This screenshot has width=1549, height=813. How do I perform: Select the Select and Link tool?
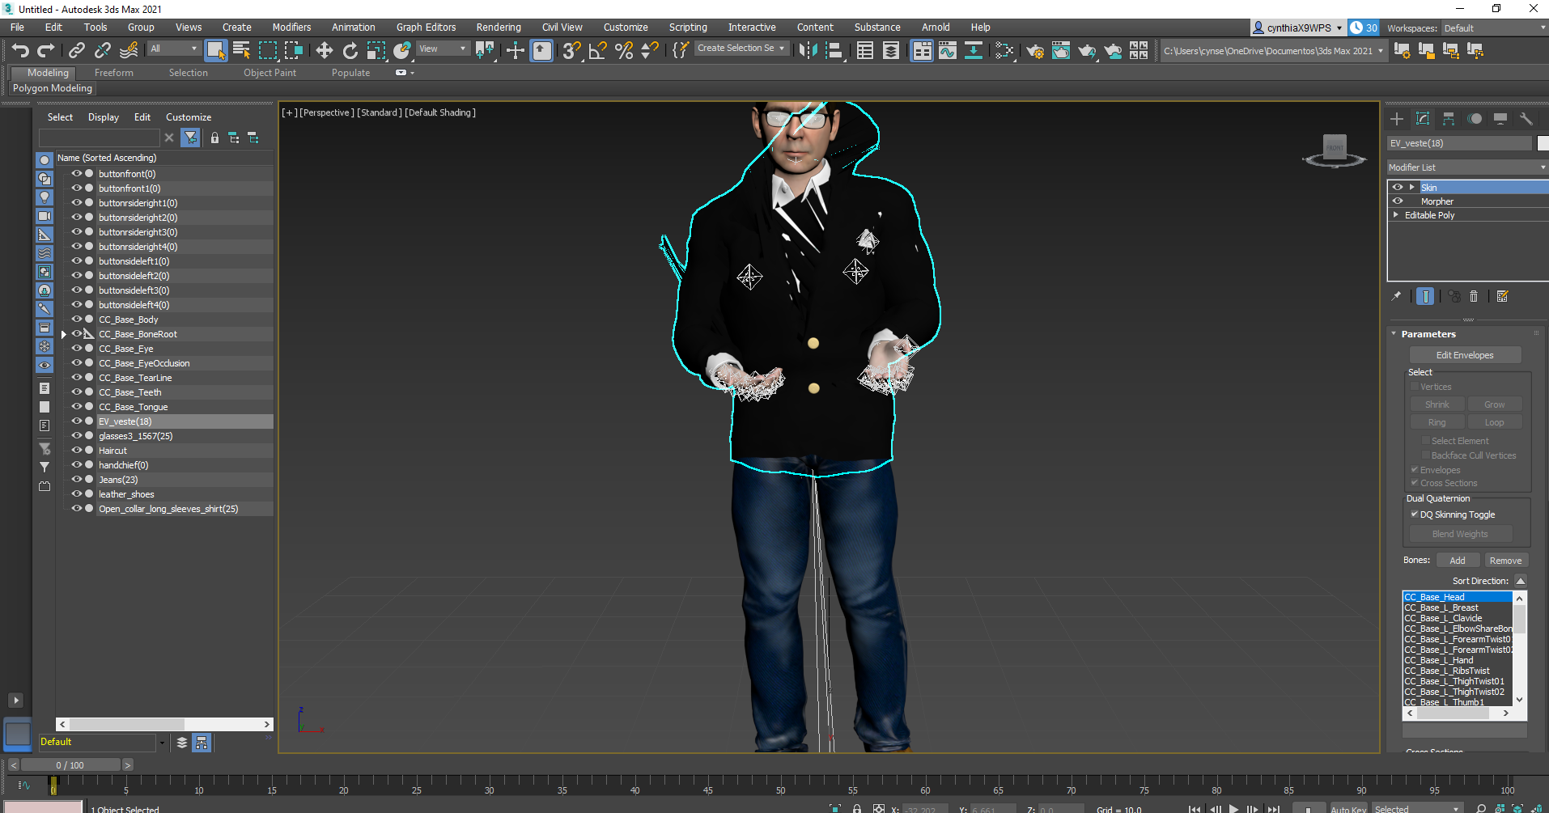(77, 51)
